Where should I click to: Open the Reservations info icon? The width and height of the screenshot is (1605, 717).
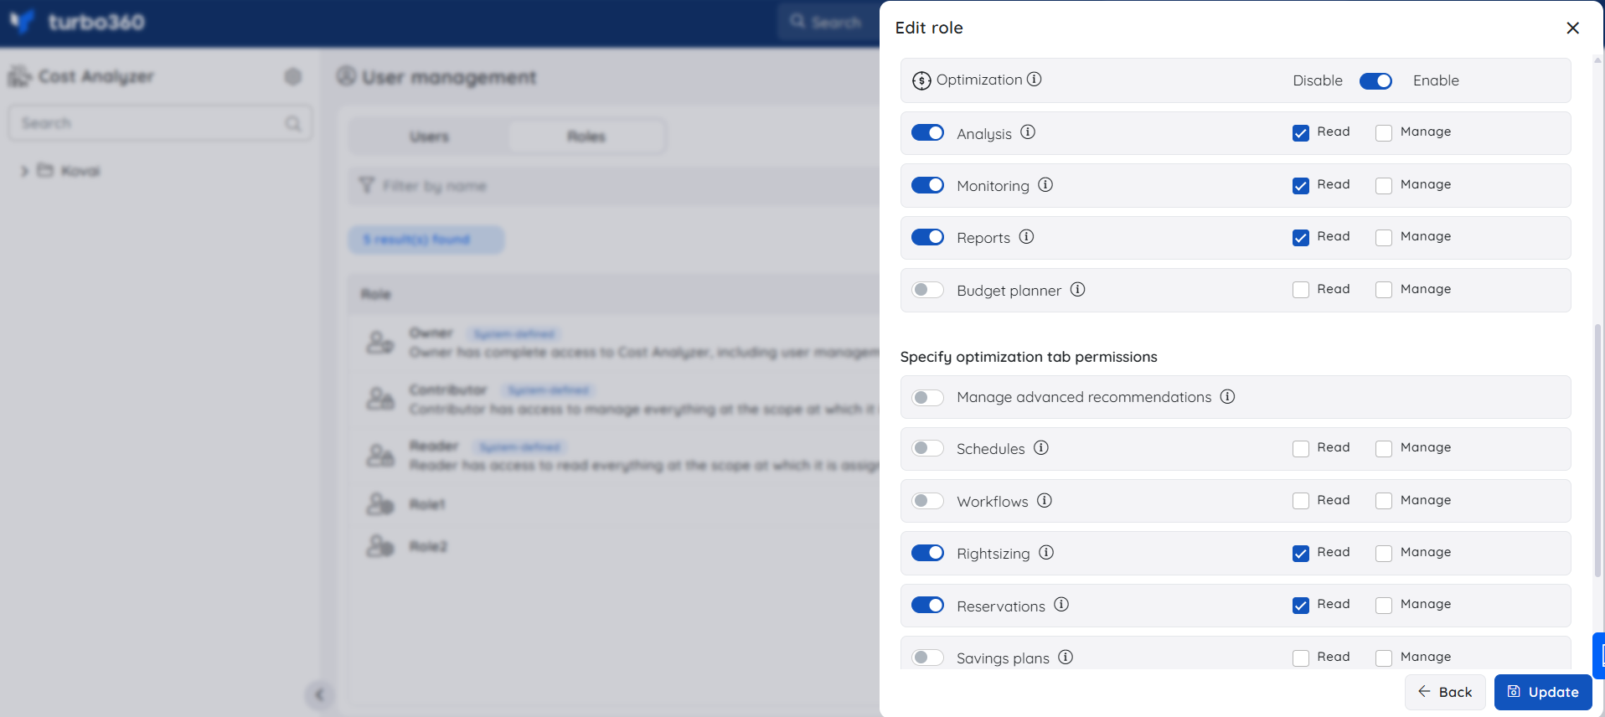click(x=1061, y=604)
